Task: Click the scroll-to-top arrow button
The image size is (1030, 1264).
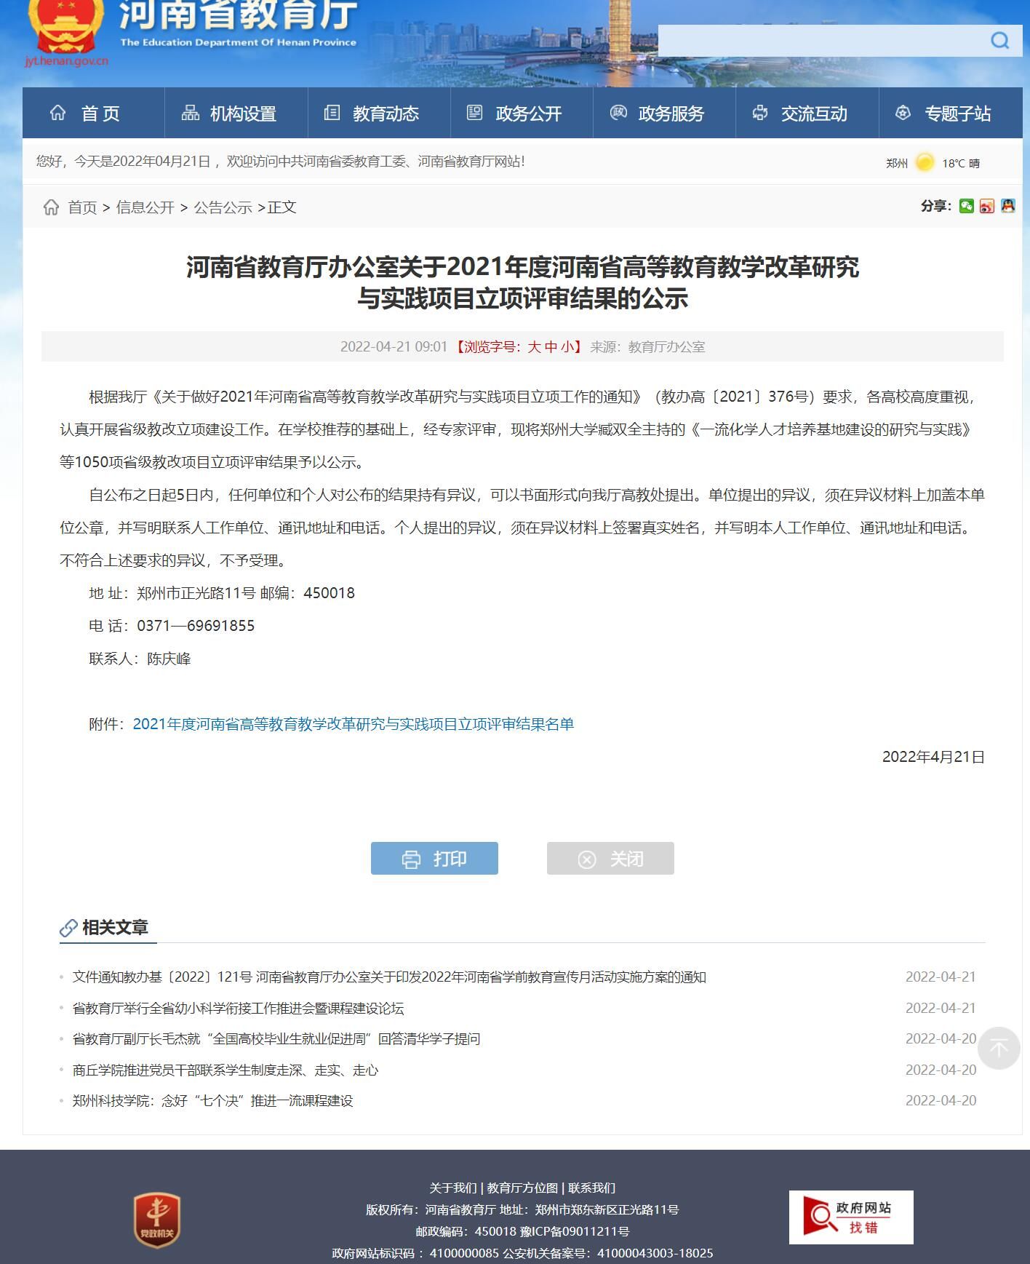Action: pos(999,1048)
